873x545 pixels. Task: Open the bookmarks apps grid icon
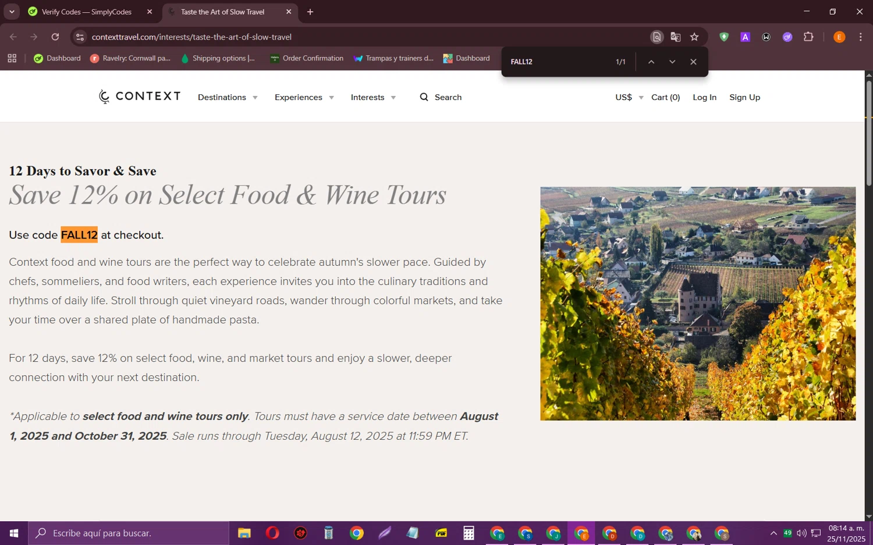tap(12, 58)
